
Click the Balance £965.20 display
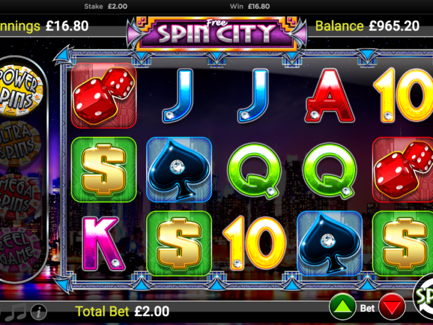(367, 26)
